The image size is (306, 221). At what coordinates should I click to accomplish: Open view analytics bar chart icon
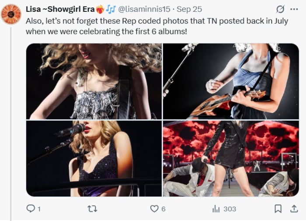(x=216, y=209)
